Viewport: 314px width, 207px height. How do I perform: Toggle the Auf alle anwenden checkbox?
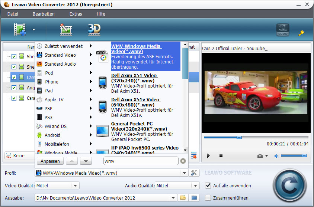[208, 185]
